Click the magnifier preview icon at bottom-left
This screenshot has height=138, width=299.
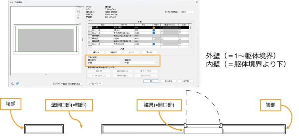(x=12, y=84)
